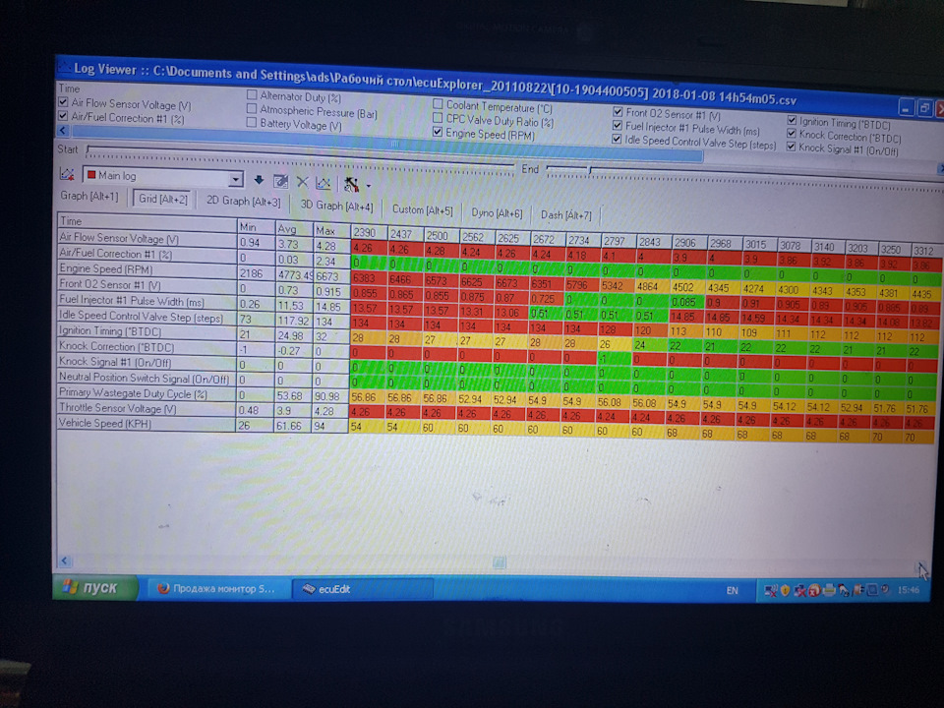Image resolution: width=944 pixels, height=708 pixels.
Task: Click the X delete log icon
Action: point(302,183)
